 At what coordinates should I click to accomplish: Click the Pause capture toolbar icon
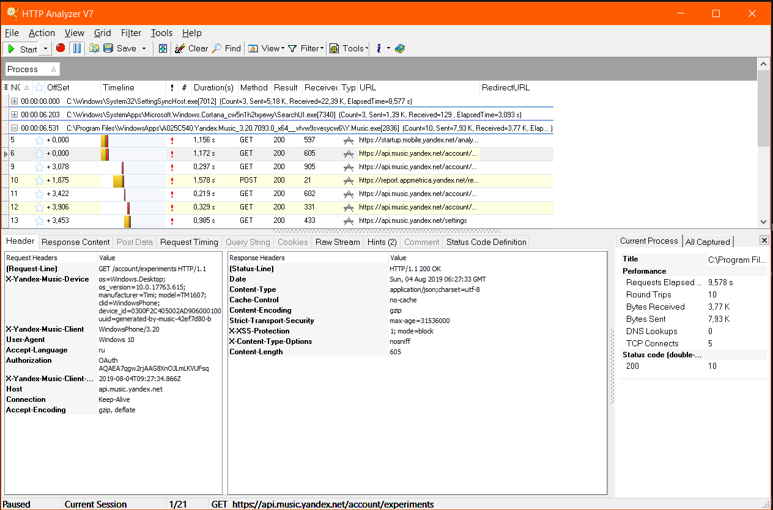click(77, 48)
